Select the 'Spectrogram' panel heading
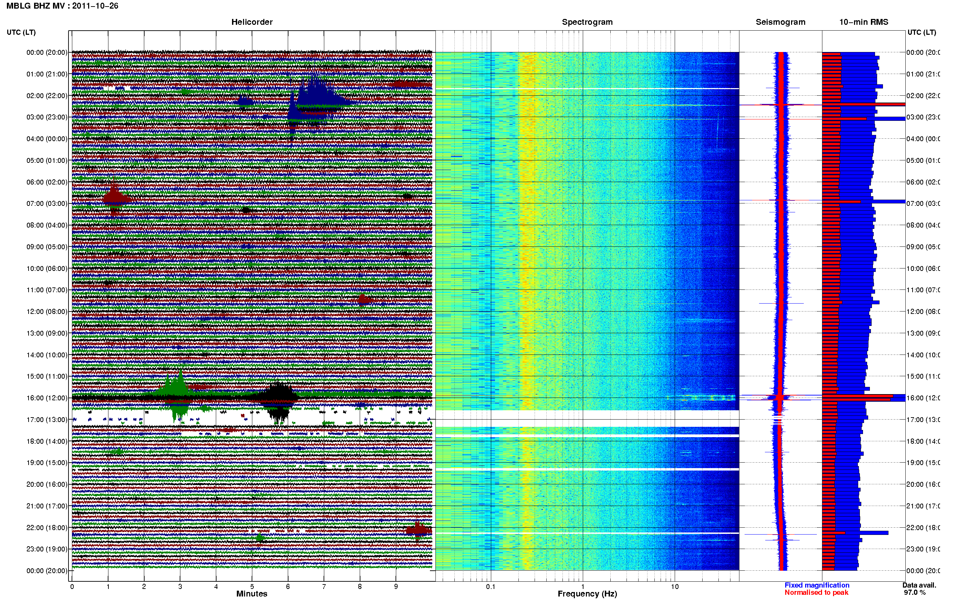The image size is (979, 612). click(587, 22)
